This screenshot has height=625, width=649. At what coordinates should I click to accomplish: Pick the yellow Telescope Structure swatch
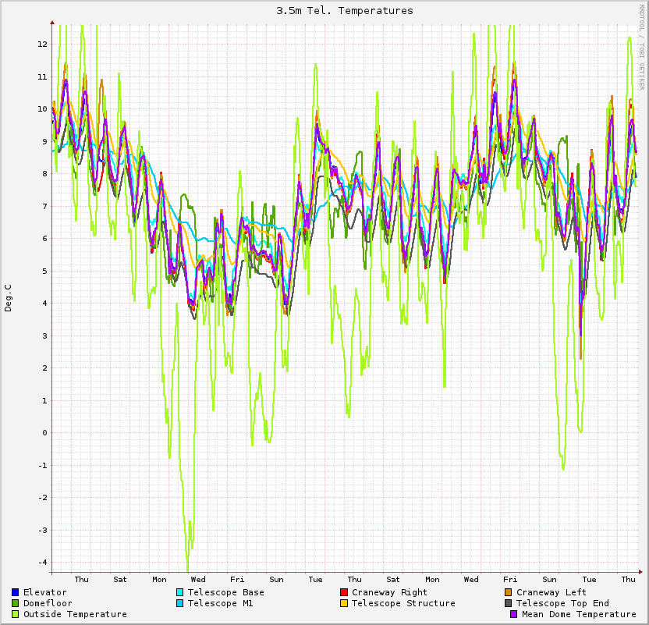pos(344,603)
